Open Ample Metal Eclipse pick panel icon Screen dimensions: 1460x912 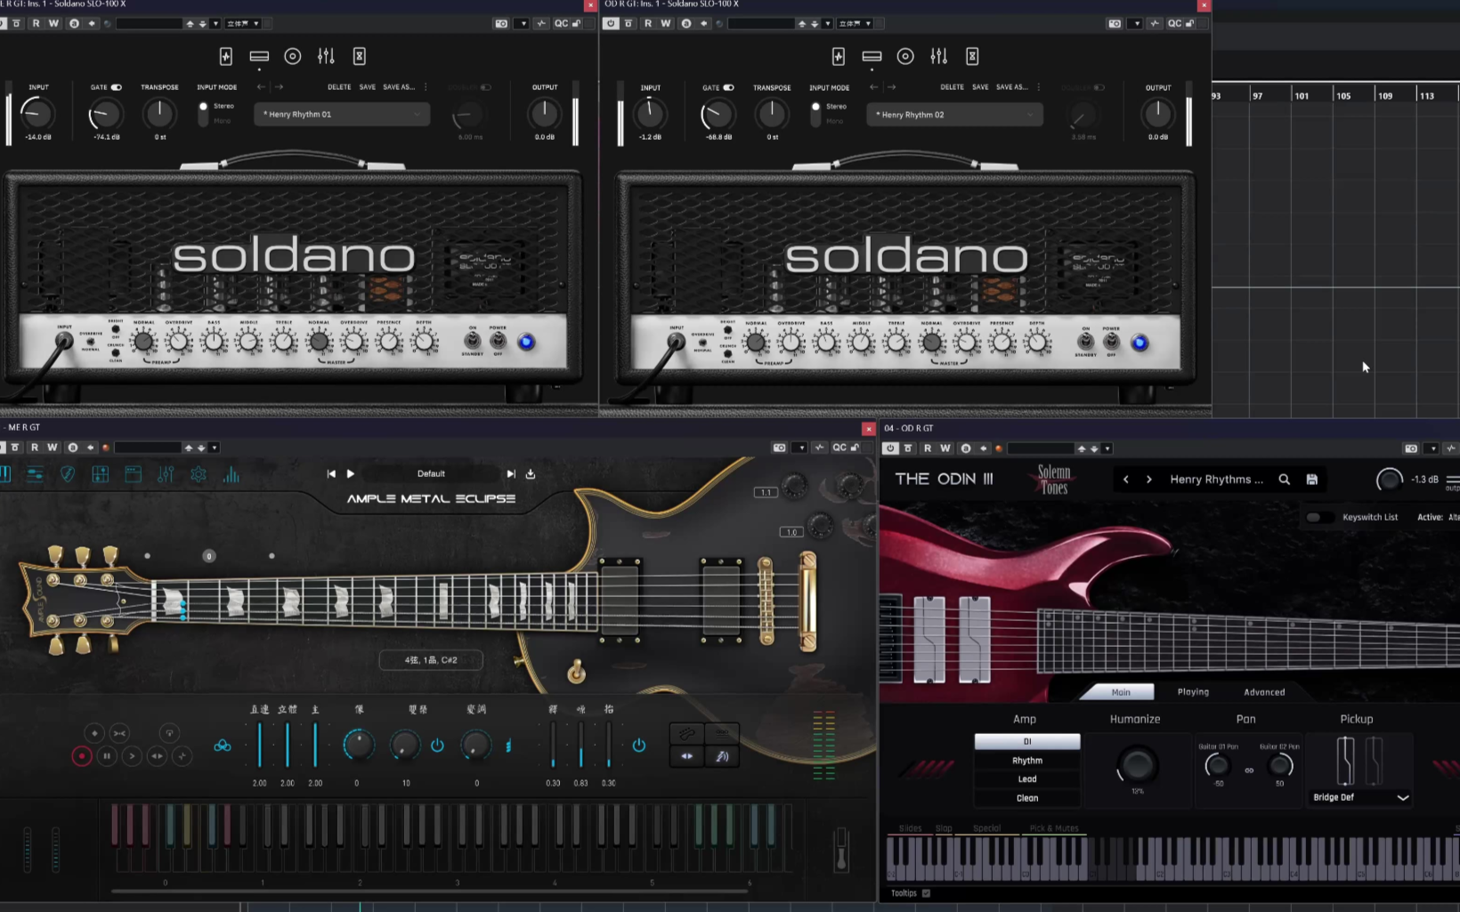click(x=68, y=475)
